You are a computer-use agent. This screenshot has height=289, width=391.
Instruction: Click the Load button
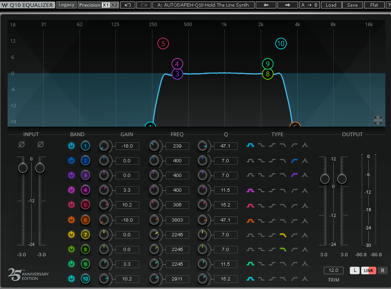[331, 5]
